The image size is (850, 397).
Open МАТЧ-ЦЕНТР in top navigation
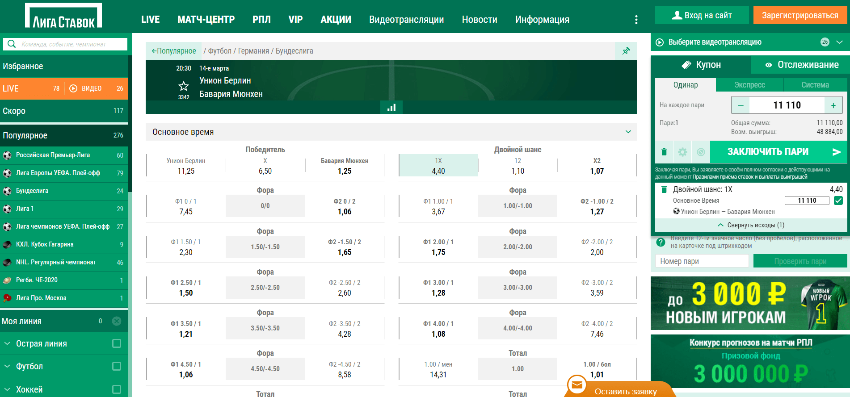click(206, 20)
